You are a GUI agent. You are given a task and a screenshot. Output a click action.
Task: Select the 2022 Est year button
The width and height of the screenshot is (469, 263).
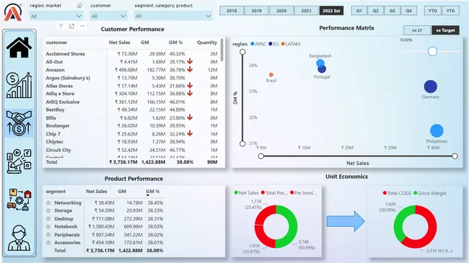(x=331, y=11)
